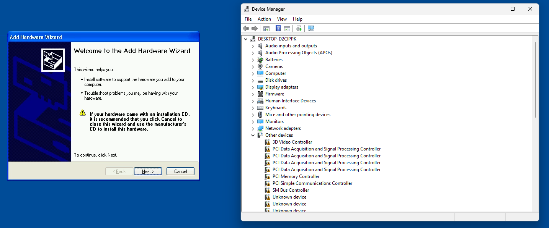
Task: Click the Back arrow in Device Manager toolbar
Action: [246, 29]
